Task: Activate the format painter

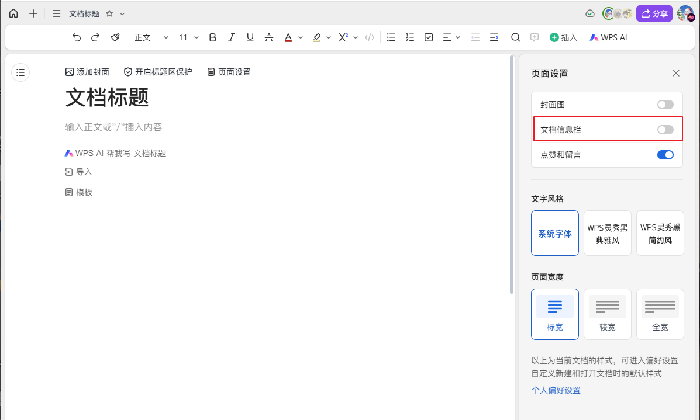Action: point(115,37)
